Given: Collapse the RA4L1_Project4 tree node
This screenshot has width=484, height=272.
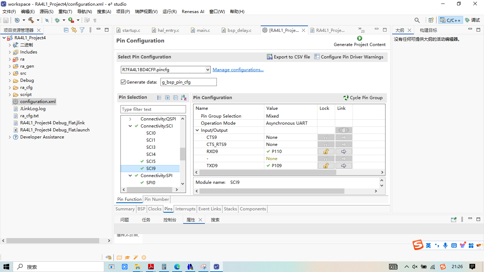Looking at the screenshot, I should pyautogui.click(x=4, y=38).
